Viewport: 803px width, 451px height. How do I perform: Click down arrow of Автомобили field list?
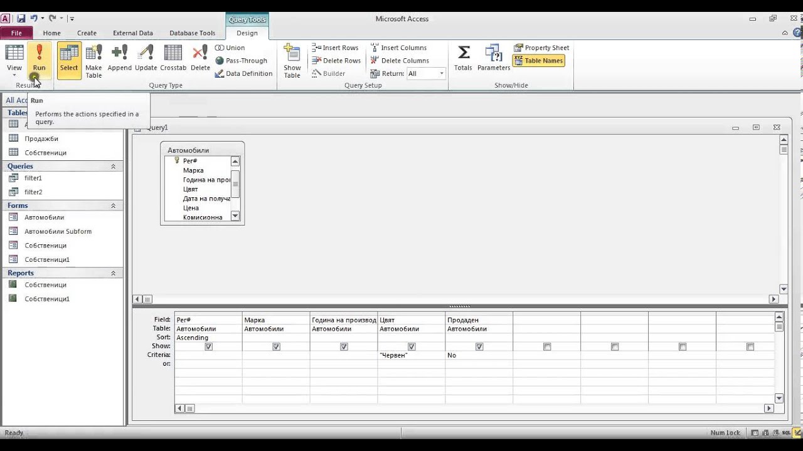tap(235, 216)
